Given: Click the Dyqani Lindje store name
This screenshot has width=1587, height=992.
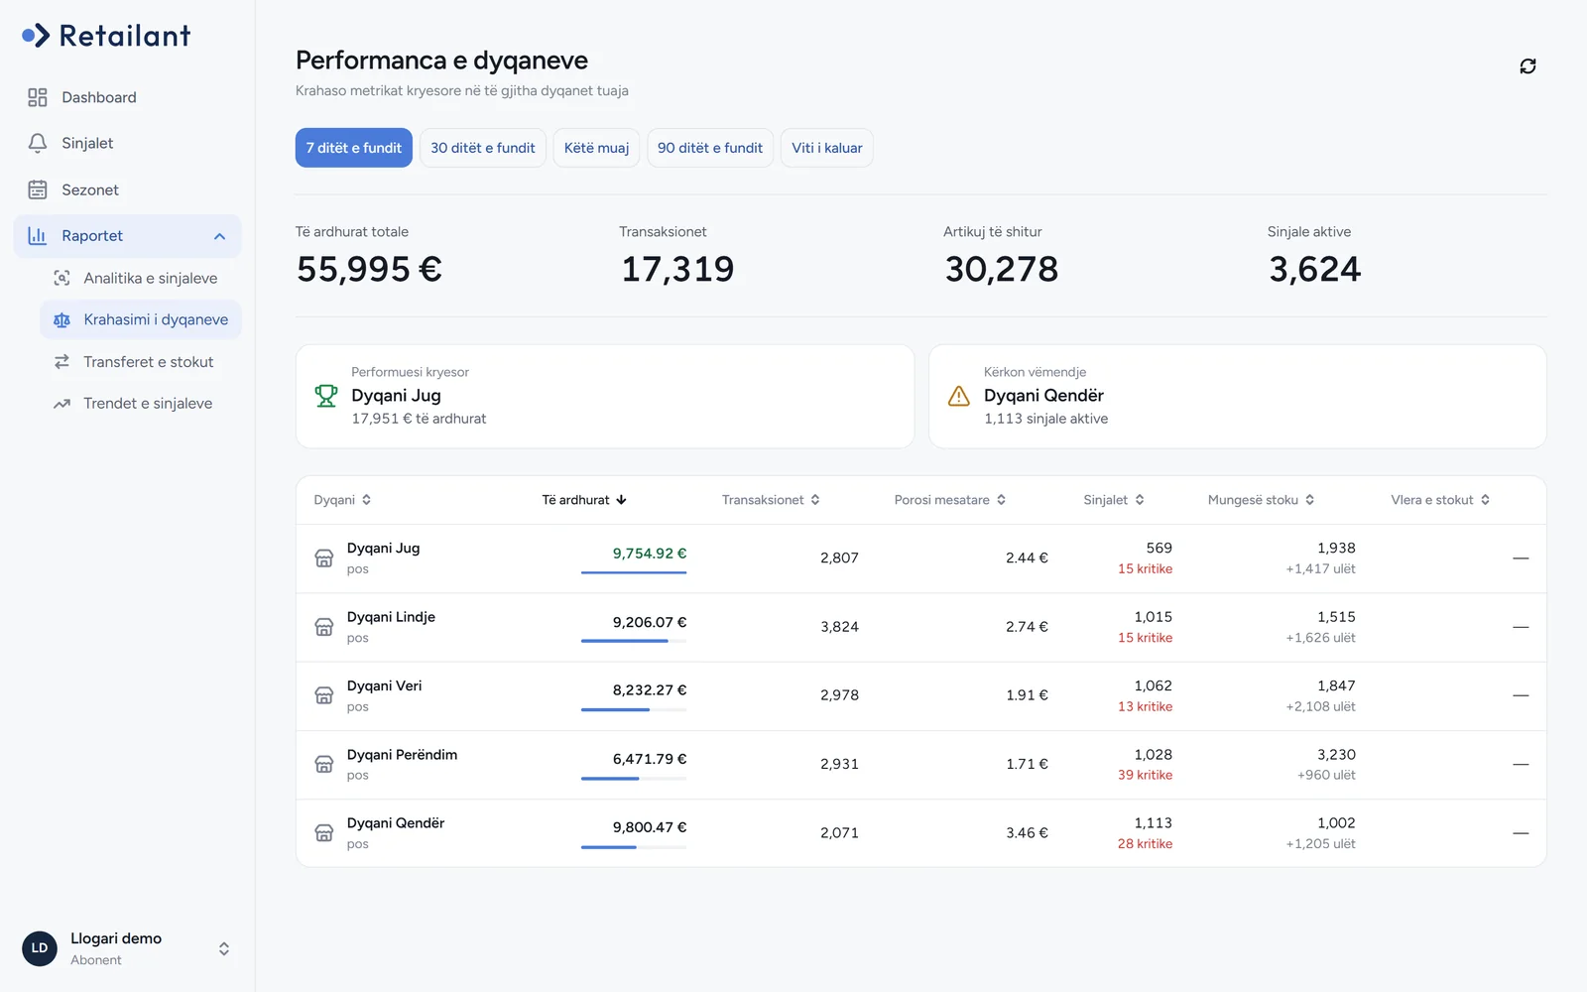Looking at the screenshot, I should pos(391,617).
